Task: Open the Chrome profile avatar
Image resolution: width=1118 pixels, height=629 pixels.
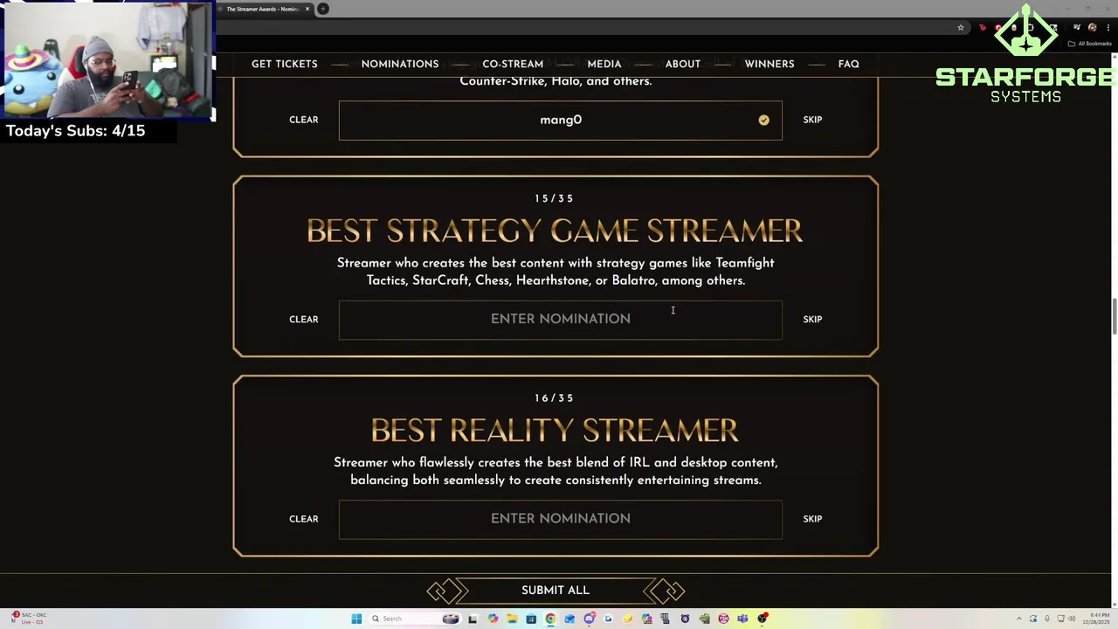Action: (x=1093, y=28)
